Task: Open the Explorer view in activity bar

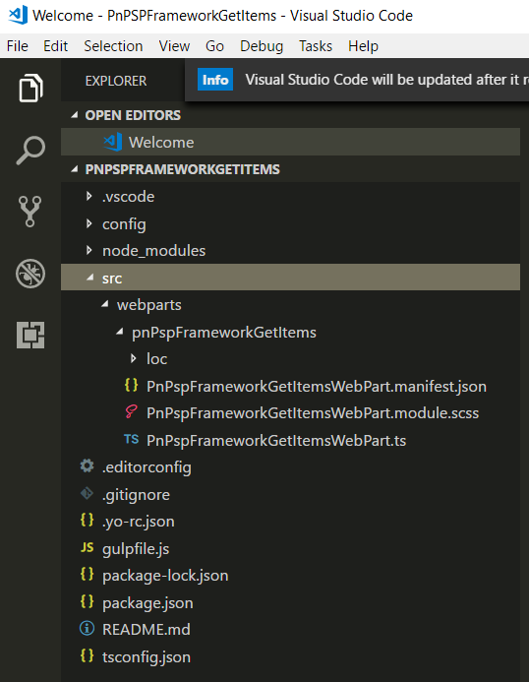Action: [x=30, y=89]
